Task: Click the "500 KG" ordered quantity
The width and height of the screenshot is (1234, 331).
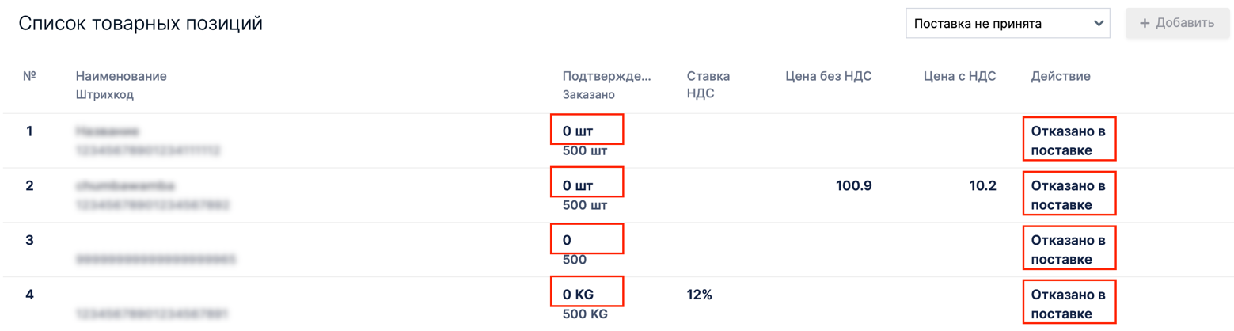Action: pos(585,314)
